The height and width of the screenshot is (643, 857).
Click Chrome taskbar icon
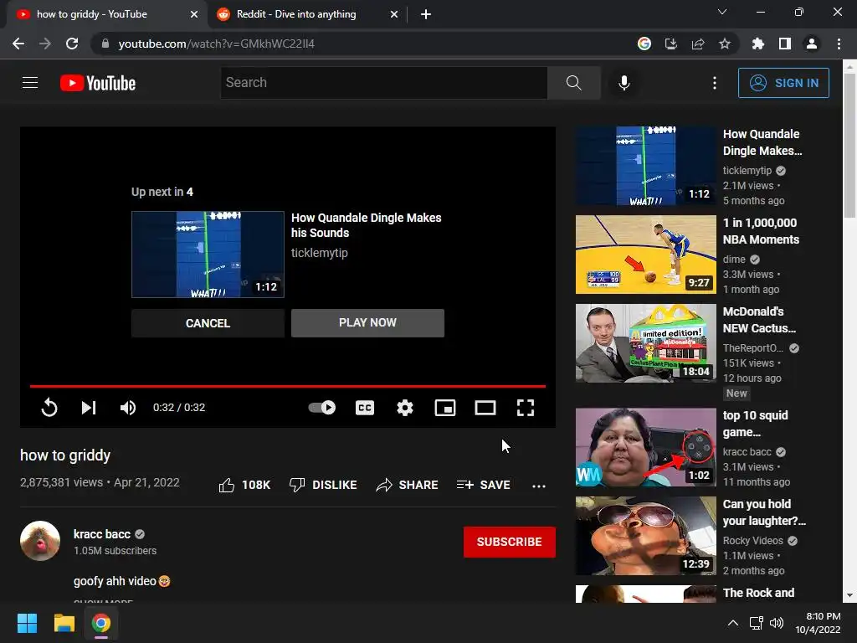click(100, 623)
